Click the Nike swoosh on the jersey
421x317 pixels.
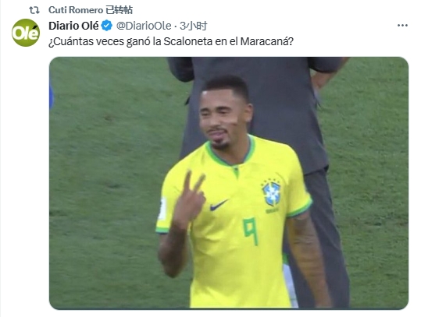[x=219, y=205]
